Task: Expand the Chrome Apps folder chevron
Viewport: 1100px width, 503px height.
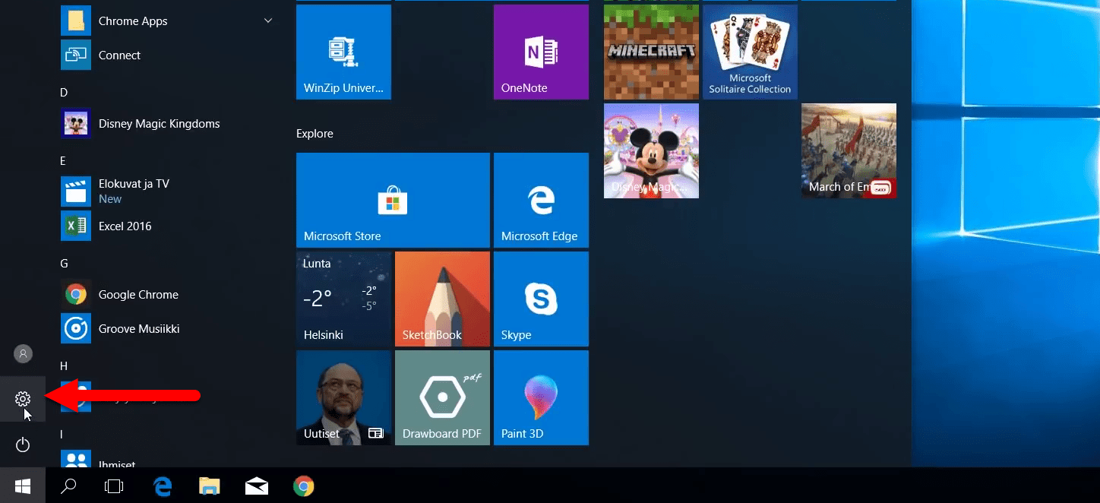Action: (x=268, y=21)
